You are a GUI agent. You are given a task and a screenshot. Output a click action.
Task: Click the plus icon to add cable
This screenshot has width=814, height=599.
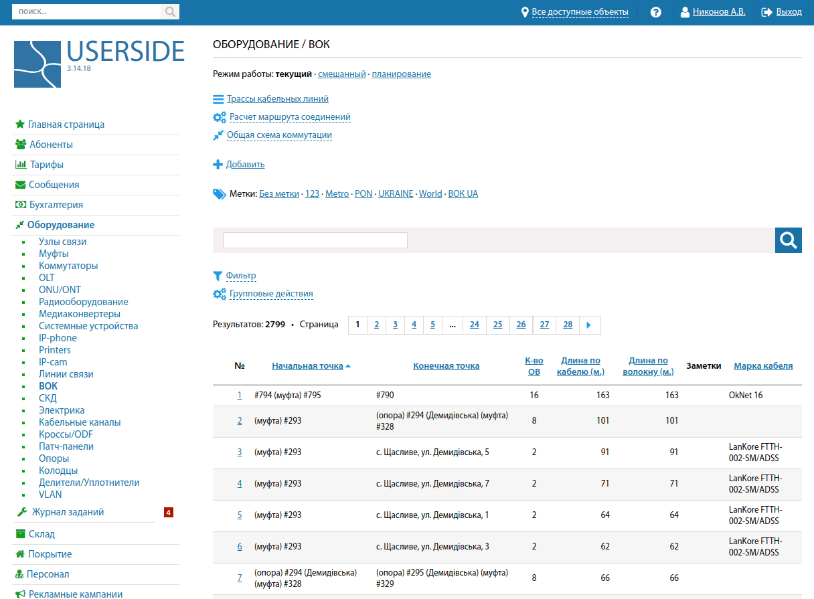point(218,165)
